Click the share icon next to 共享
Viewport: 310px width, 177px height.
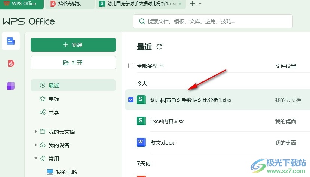tap(43, 112)
